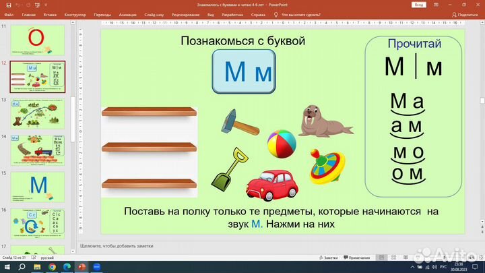
Task: Open the Конструктор ribbon tab
Action: 75,15
